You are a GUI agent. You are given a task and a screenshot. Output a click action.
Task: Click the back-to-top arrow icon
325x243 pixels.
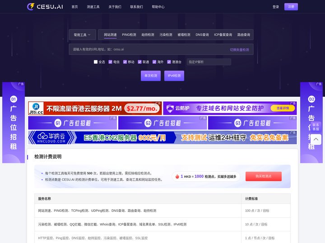click(316, 139)
